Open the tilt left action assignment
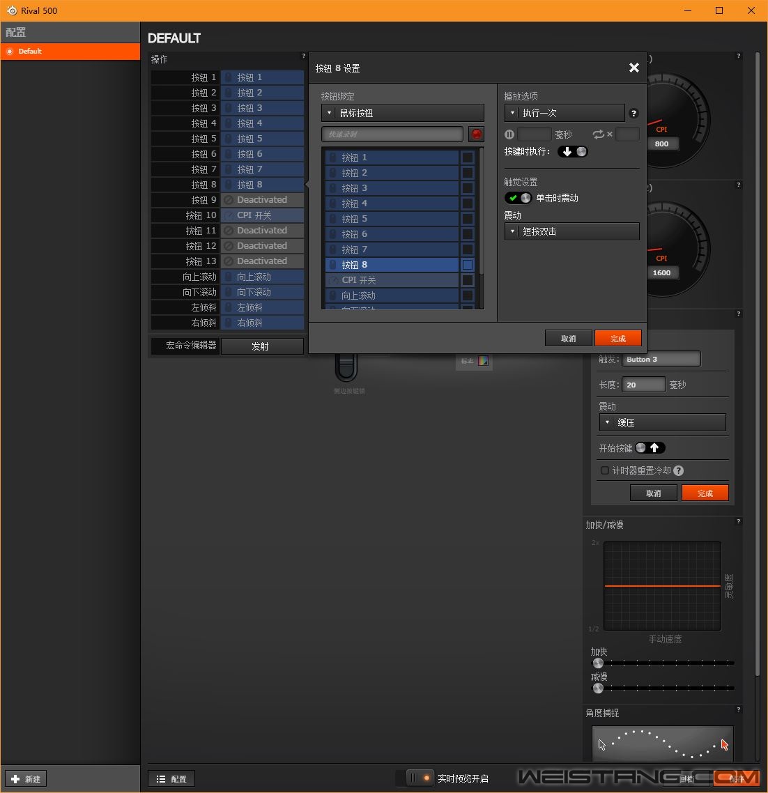This screenshot has width=768, height=793. pyautogui.click(x=262, y=307)
